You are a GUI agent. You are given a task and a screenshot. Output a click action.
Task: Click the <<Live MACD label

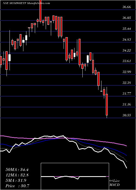point(115,183)
